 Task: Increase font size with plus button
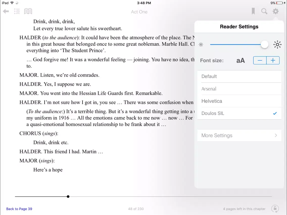click(x=273, y=61)
